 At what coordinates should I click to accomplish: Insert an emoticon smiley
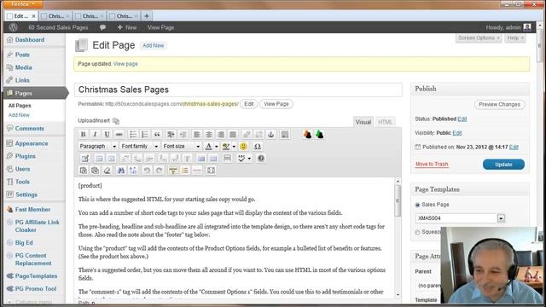coord(243,146)
